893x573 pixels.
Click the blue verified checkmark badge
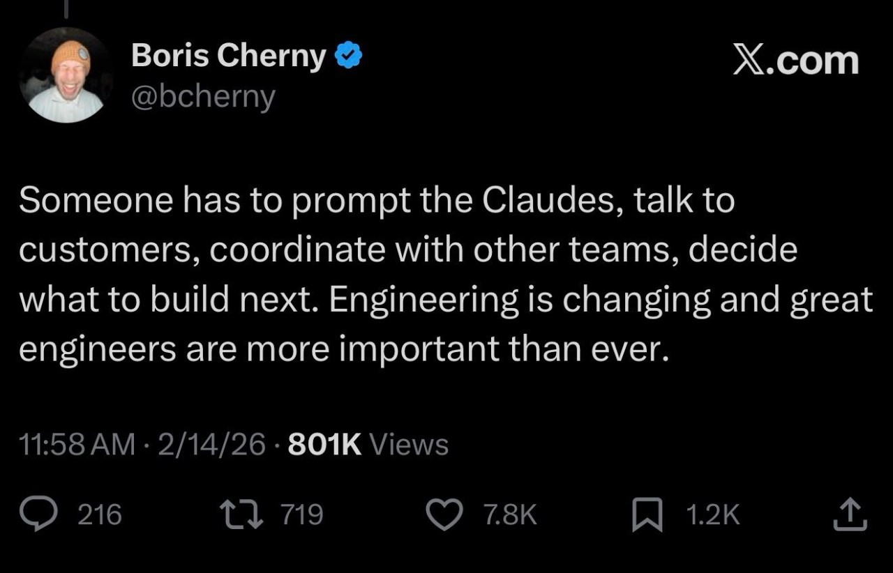(x=348, y=56)
